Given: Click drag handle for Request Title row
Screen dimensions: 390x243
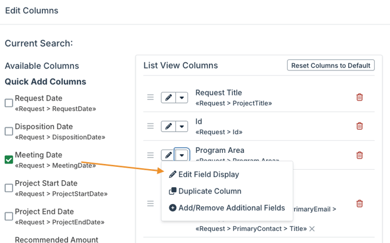Looking at the screenshot, I should (150, 98).
